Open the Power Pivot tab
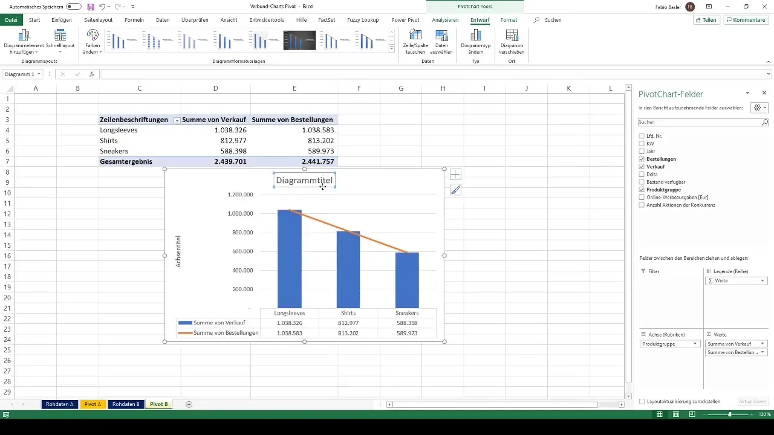Viewport: 774px width, 435px height. click(x=405, y=20)
